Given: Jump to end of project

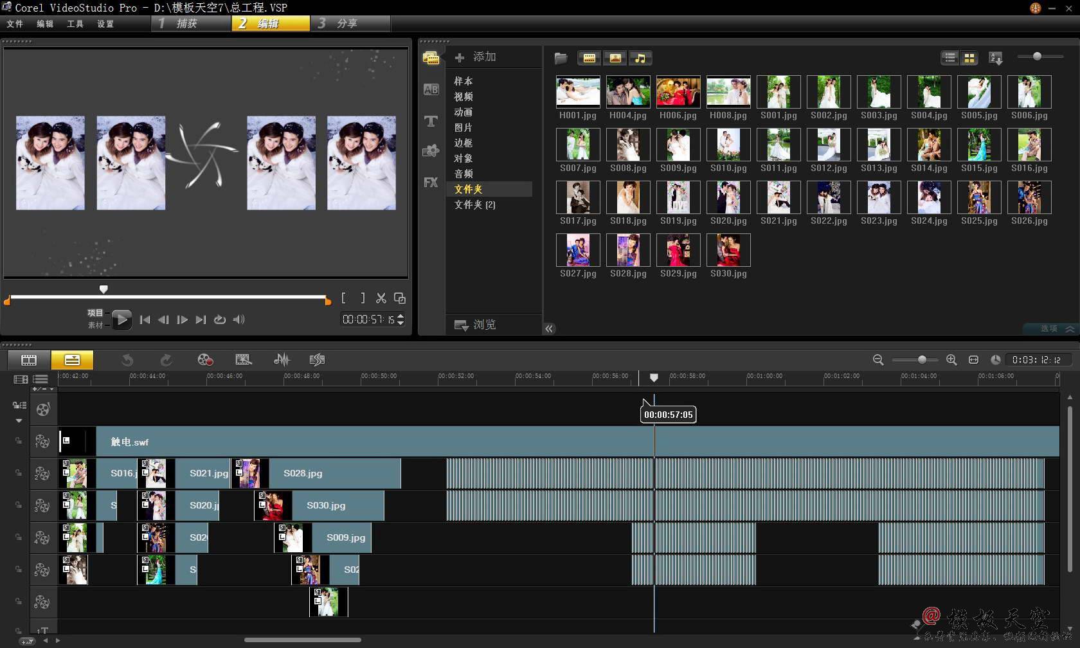Looking at the screenshot, I should click(201, 319).
